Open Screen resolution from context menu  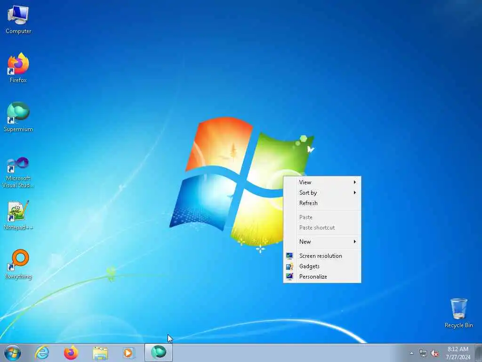pyautogui.click(x=322, y=256)
